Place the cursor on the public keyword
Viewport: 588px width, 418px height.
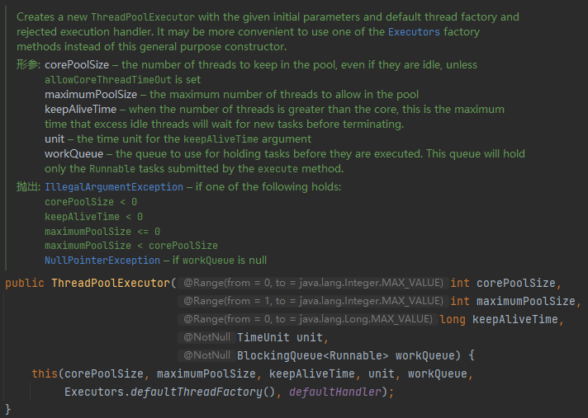(x=25, y=284)
